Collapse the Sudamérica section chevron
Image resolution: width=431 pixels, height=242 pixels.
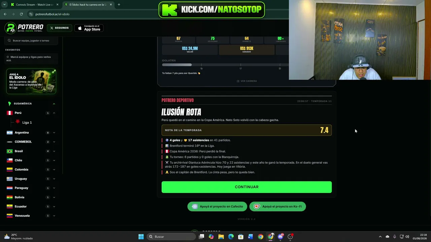[x=54, y=104]
